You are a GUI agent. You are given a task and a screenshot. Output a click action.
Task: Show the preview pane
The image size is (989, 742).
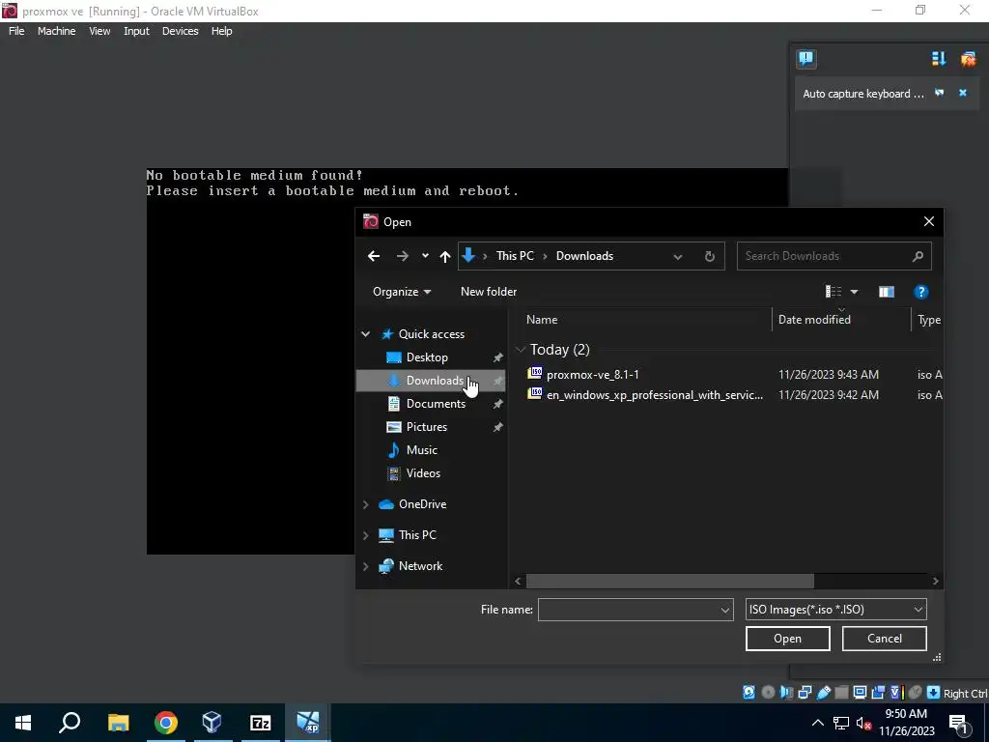(887, 292)
